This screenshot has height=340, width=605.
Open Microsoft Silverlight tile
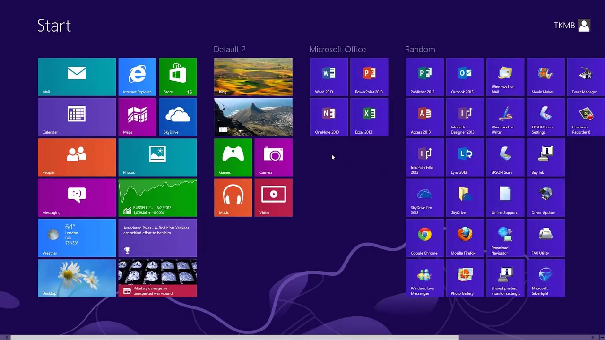(x=545, y=278)
